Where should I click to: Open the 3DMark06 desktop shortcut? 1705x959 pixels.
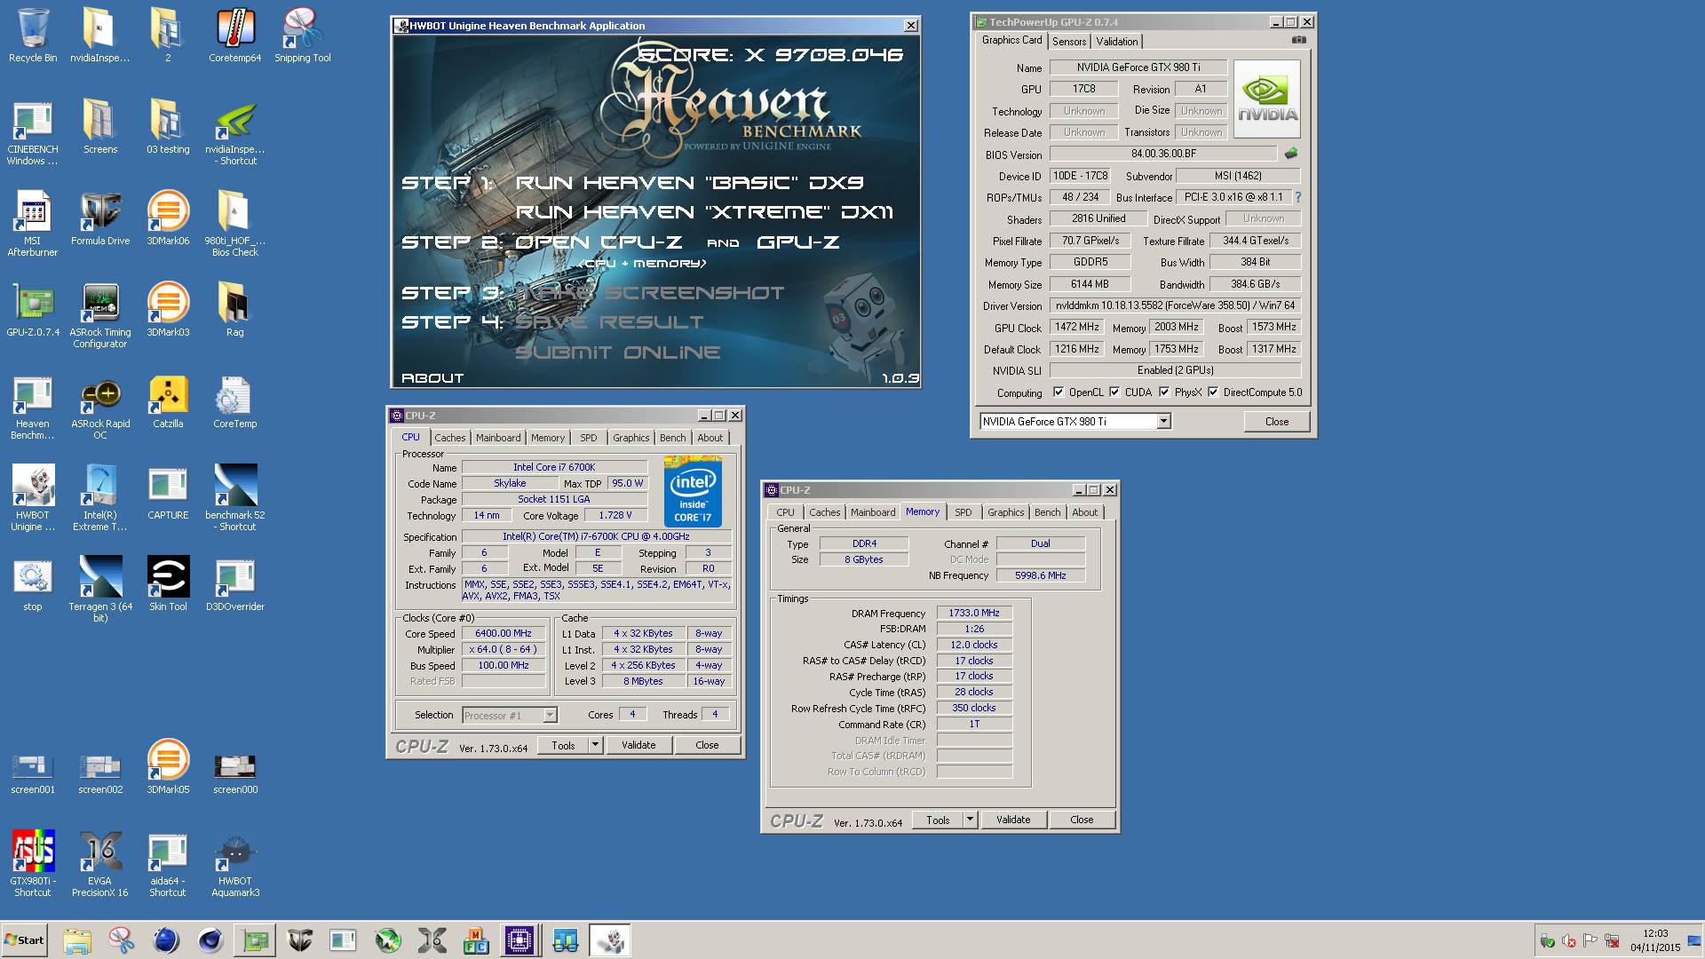click(168, 218)
